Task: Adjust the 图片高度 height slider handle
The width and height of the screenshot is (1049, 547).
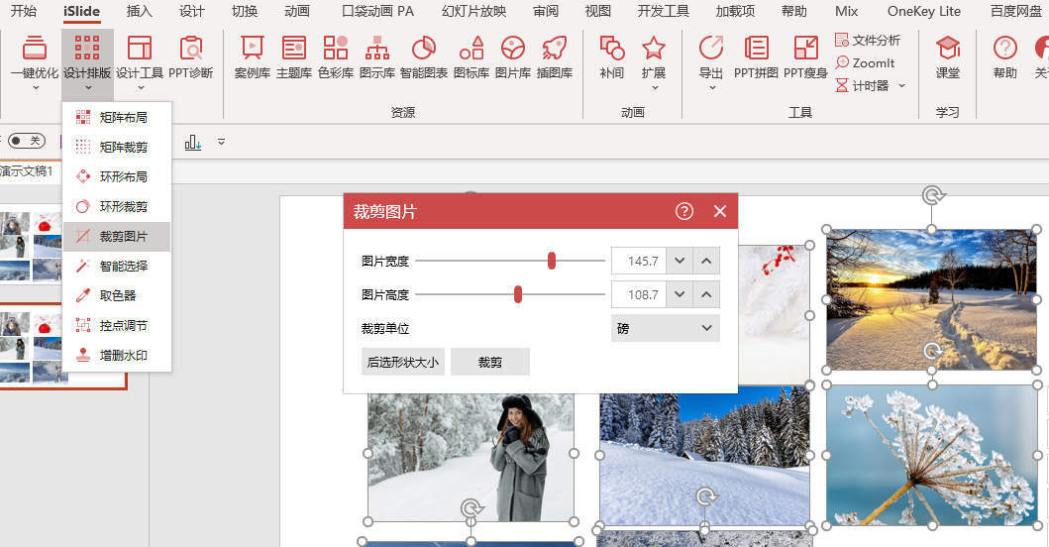Action: [518, 294]
